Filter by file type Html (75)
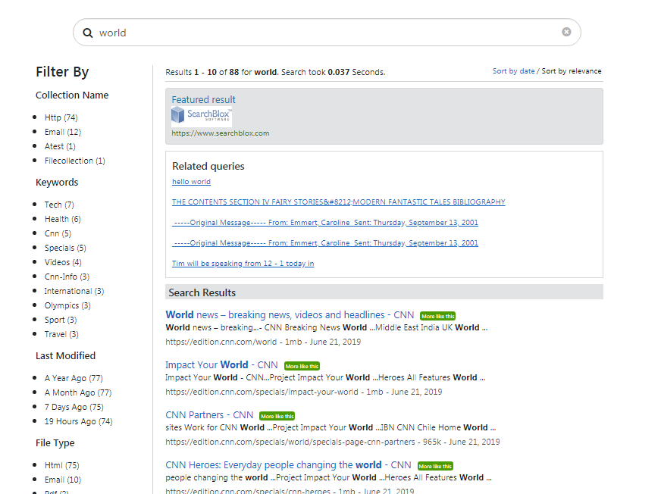 click(x=62, y=465)
